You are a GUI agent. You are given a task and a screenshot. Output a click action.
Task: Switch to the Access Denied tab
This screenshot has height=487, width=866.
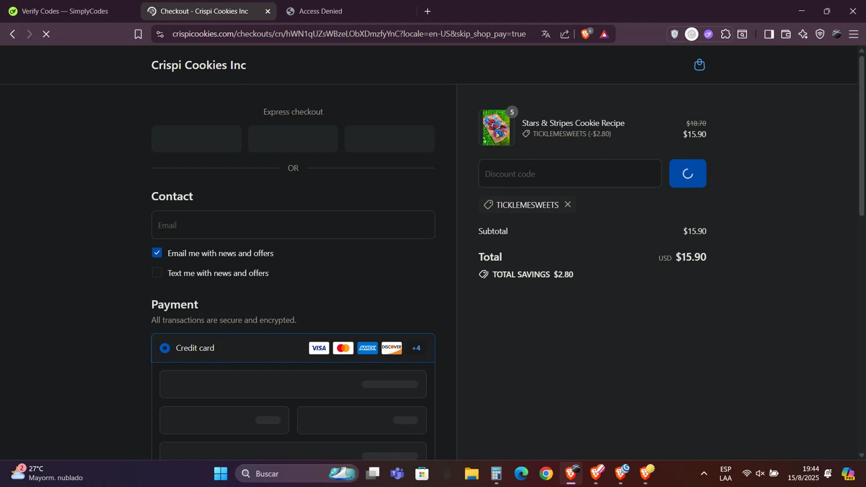point(320,11)
